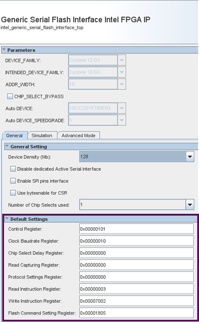
Task: Open the Auto DEVICE_SPEEDGRADE dropdown arrow
Action: (121, 120)
